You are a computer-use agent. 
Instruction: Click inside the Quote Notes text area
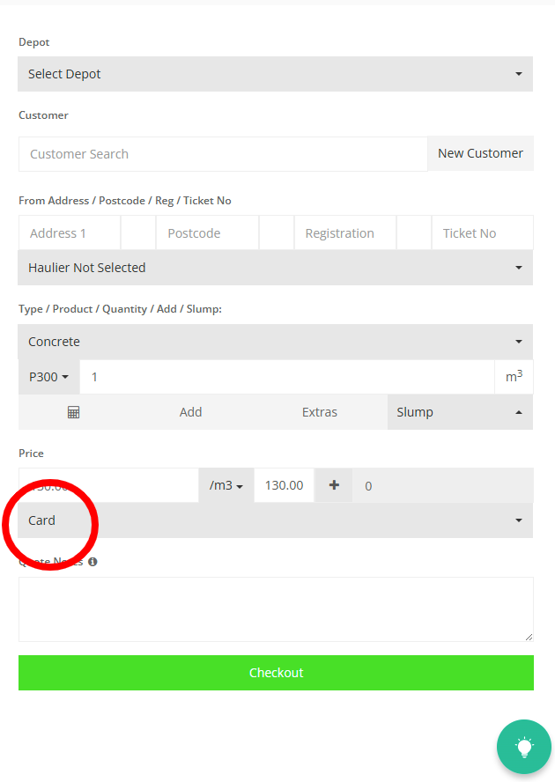click(276, 609)
